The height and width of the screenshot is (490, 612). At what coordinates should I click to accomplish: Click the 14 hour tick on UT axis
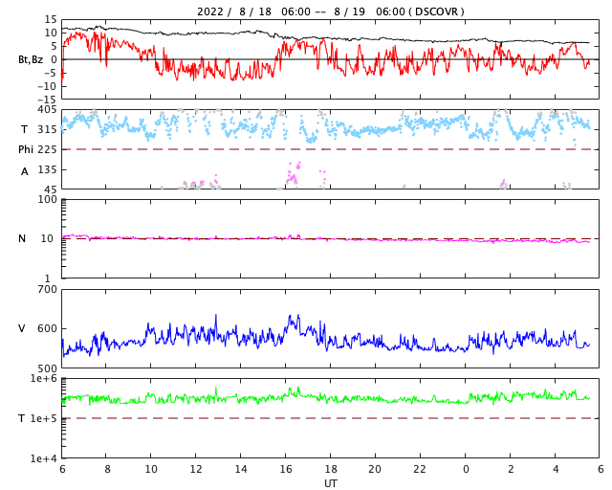click(241, 469)
